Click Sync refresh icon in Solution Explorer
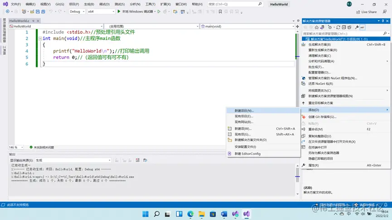Image resolution: width=392 pixels, height=220 pixels. coord(338,27)
